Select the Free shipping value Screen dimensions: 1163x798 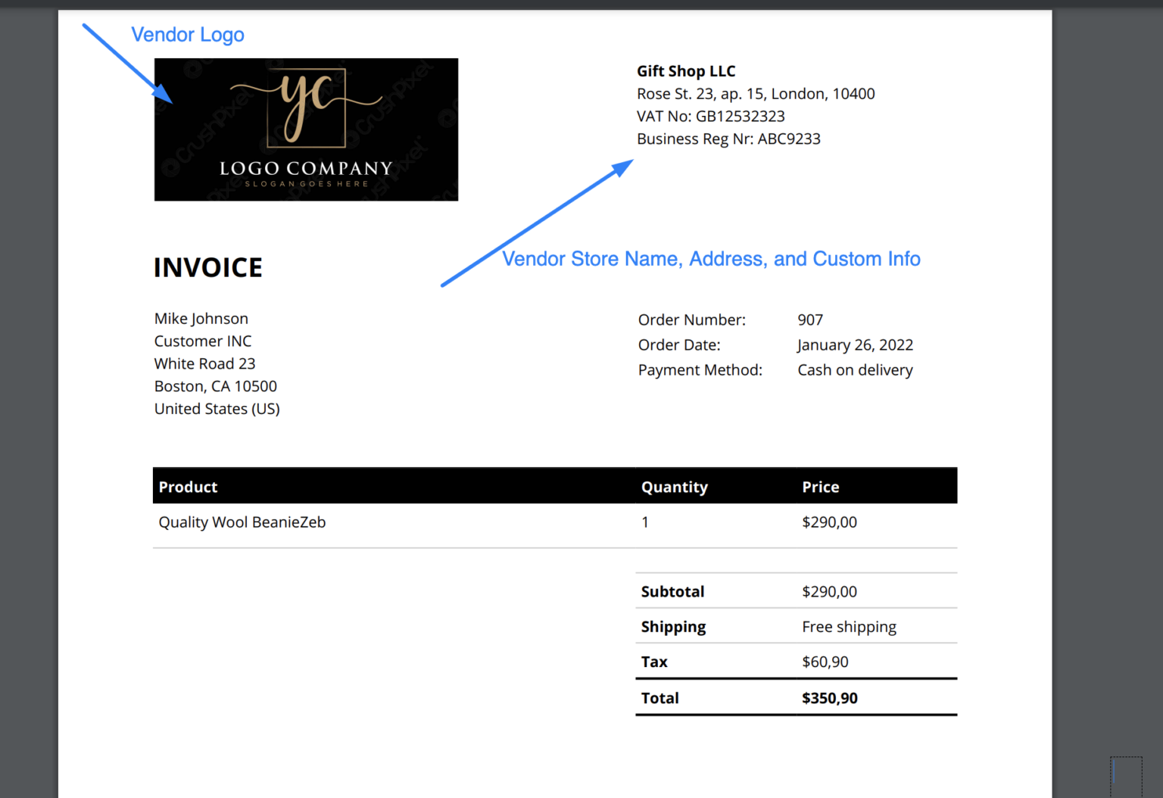pyautogui.click(x=849, y=626)
